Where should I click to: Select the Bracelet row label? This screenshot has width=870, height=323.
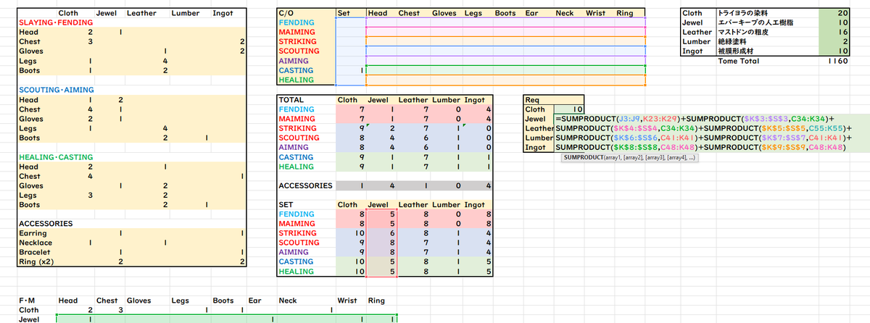pos(33,252)
